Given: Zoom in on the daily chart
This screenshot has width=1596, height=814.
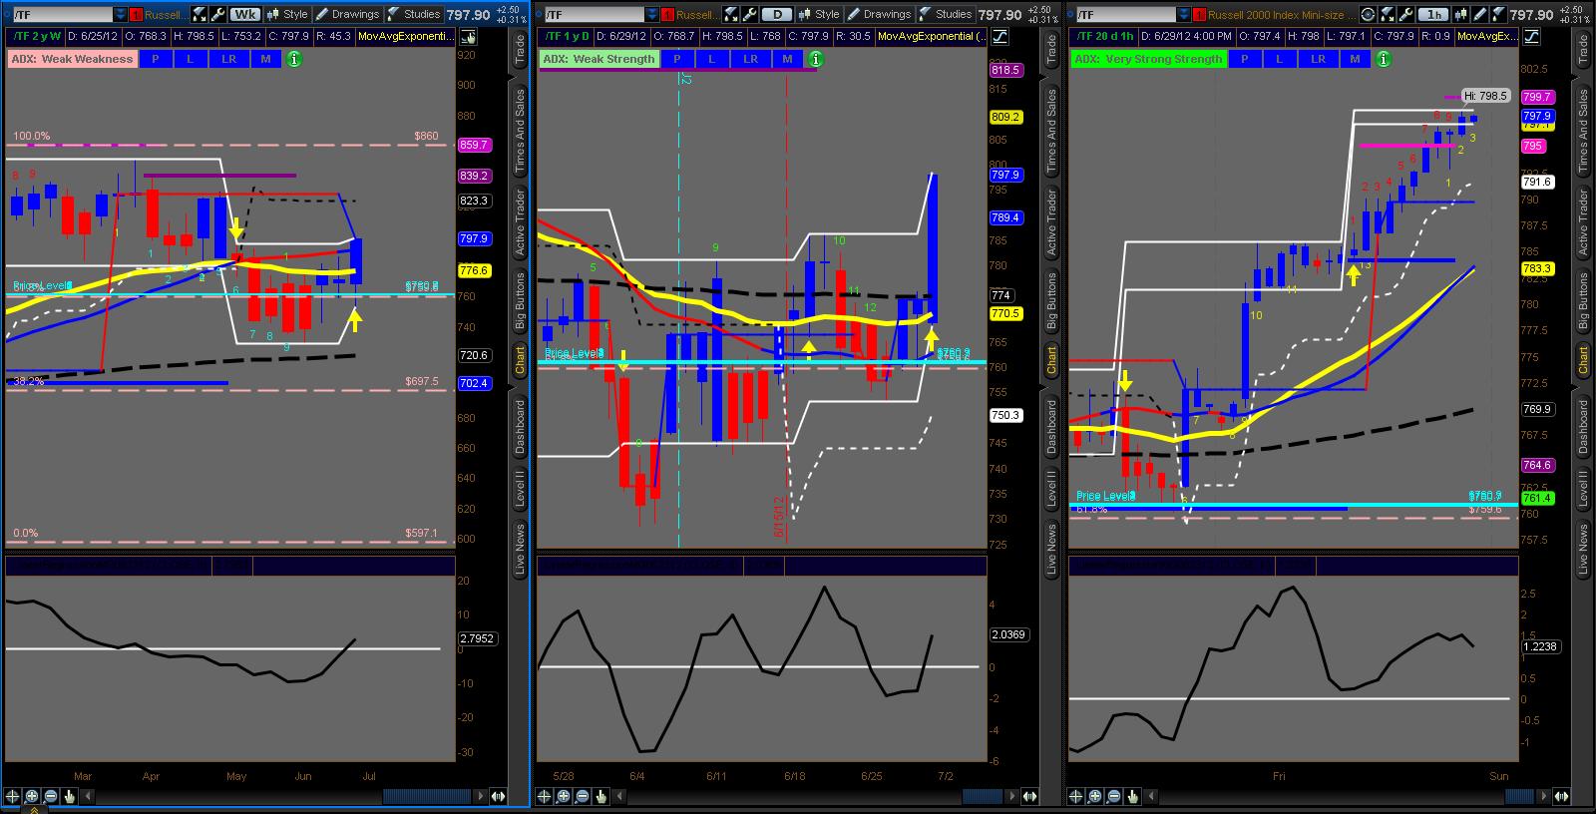Looking at the screenshot, I should click(563, 796).
